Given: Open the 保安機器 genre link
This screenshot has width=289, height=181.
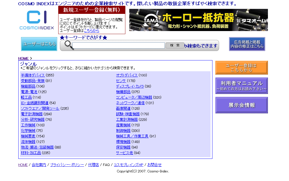Looking at the screenshot, I should (123, 147).
